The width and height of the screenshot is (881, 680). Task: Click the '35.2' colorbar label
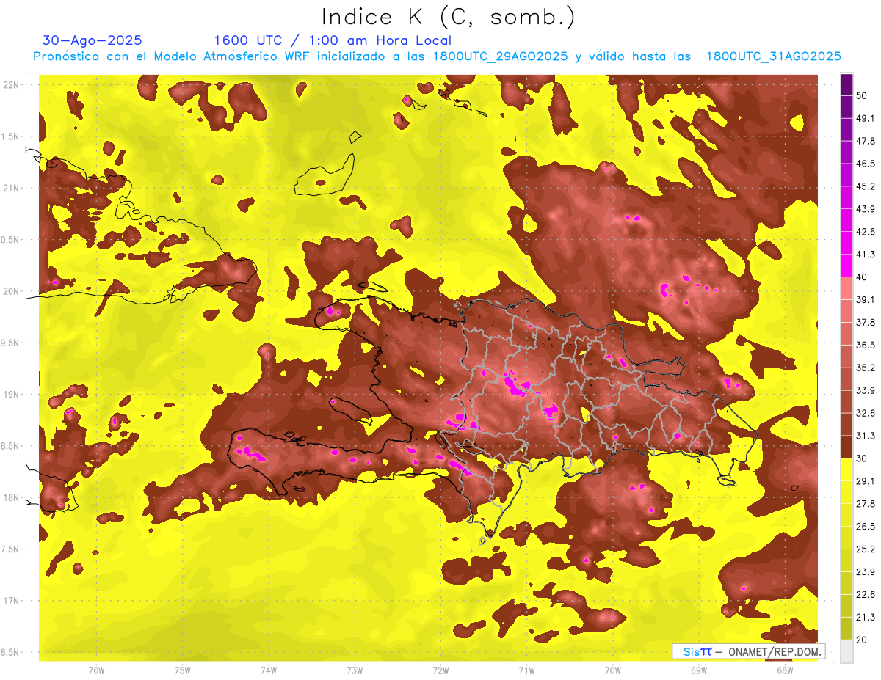tap(865, 368)
